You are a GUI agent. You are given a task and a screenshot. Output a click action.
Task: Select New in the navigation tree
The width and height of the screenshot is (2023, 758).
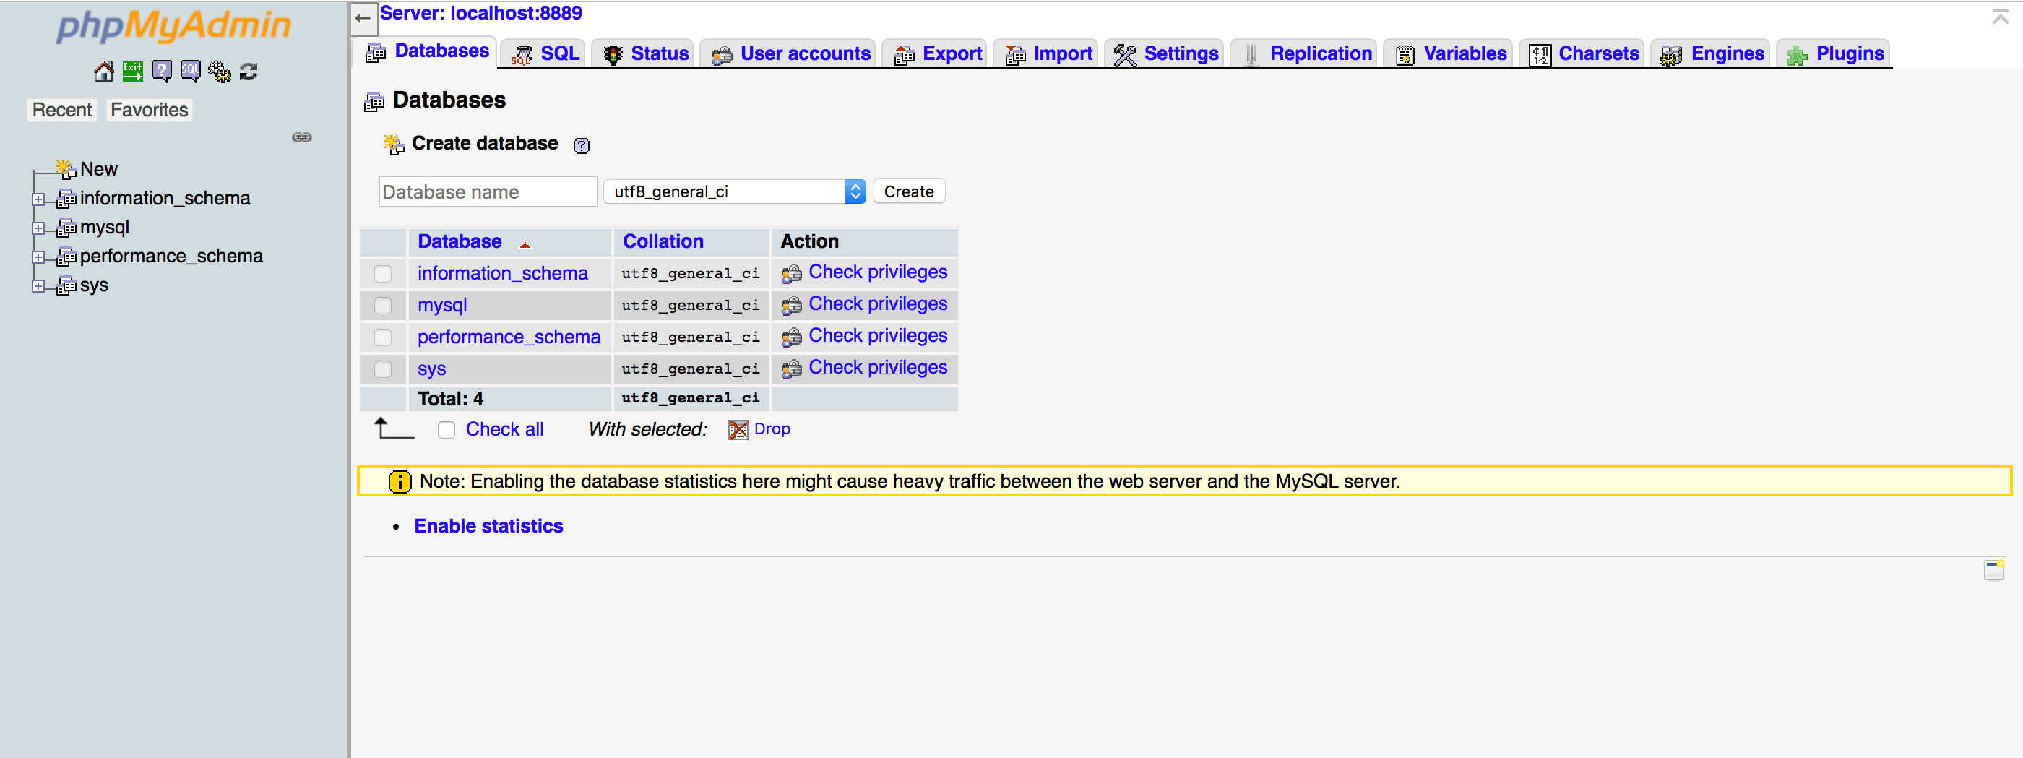point(99,169)
